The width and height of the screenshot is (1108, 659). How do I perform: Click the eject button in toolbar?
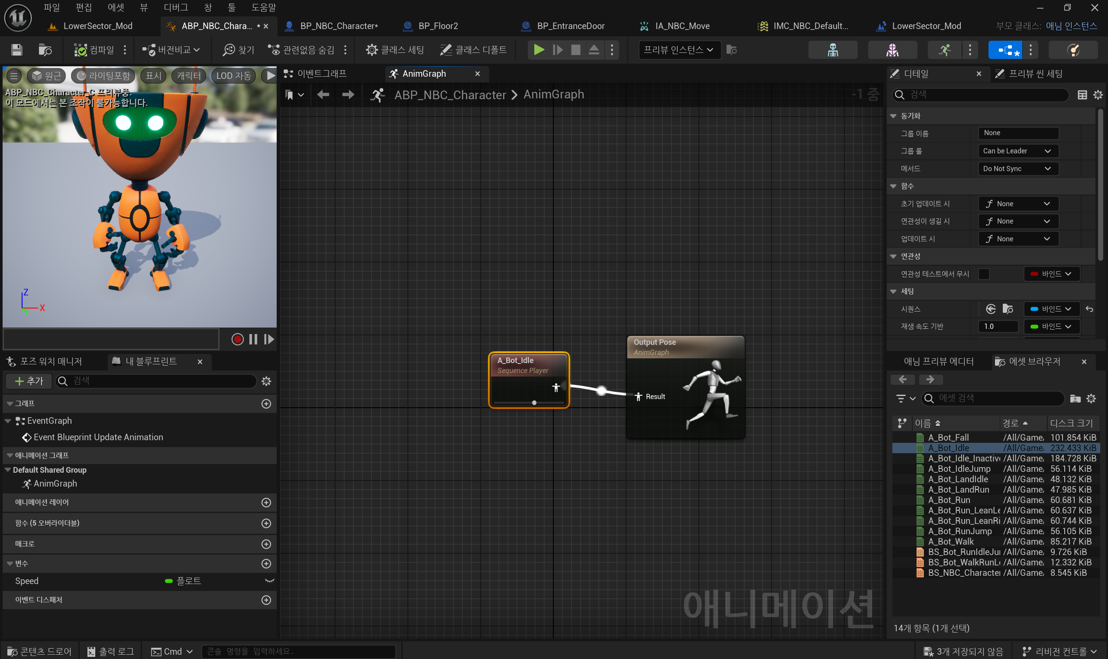tap(594, 50)
